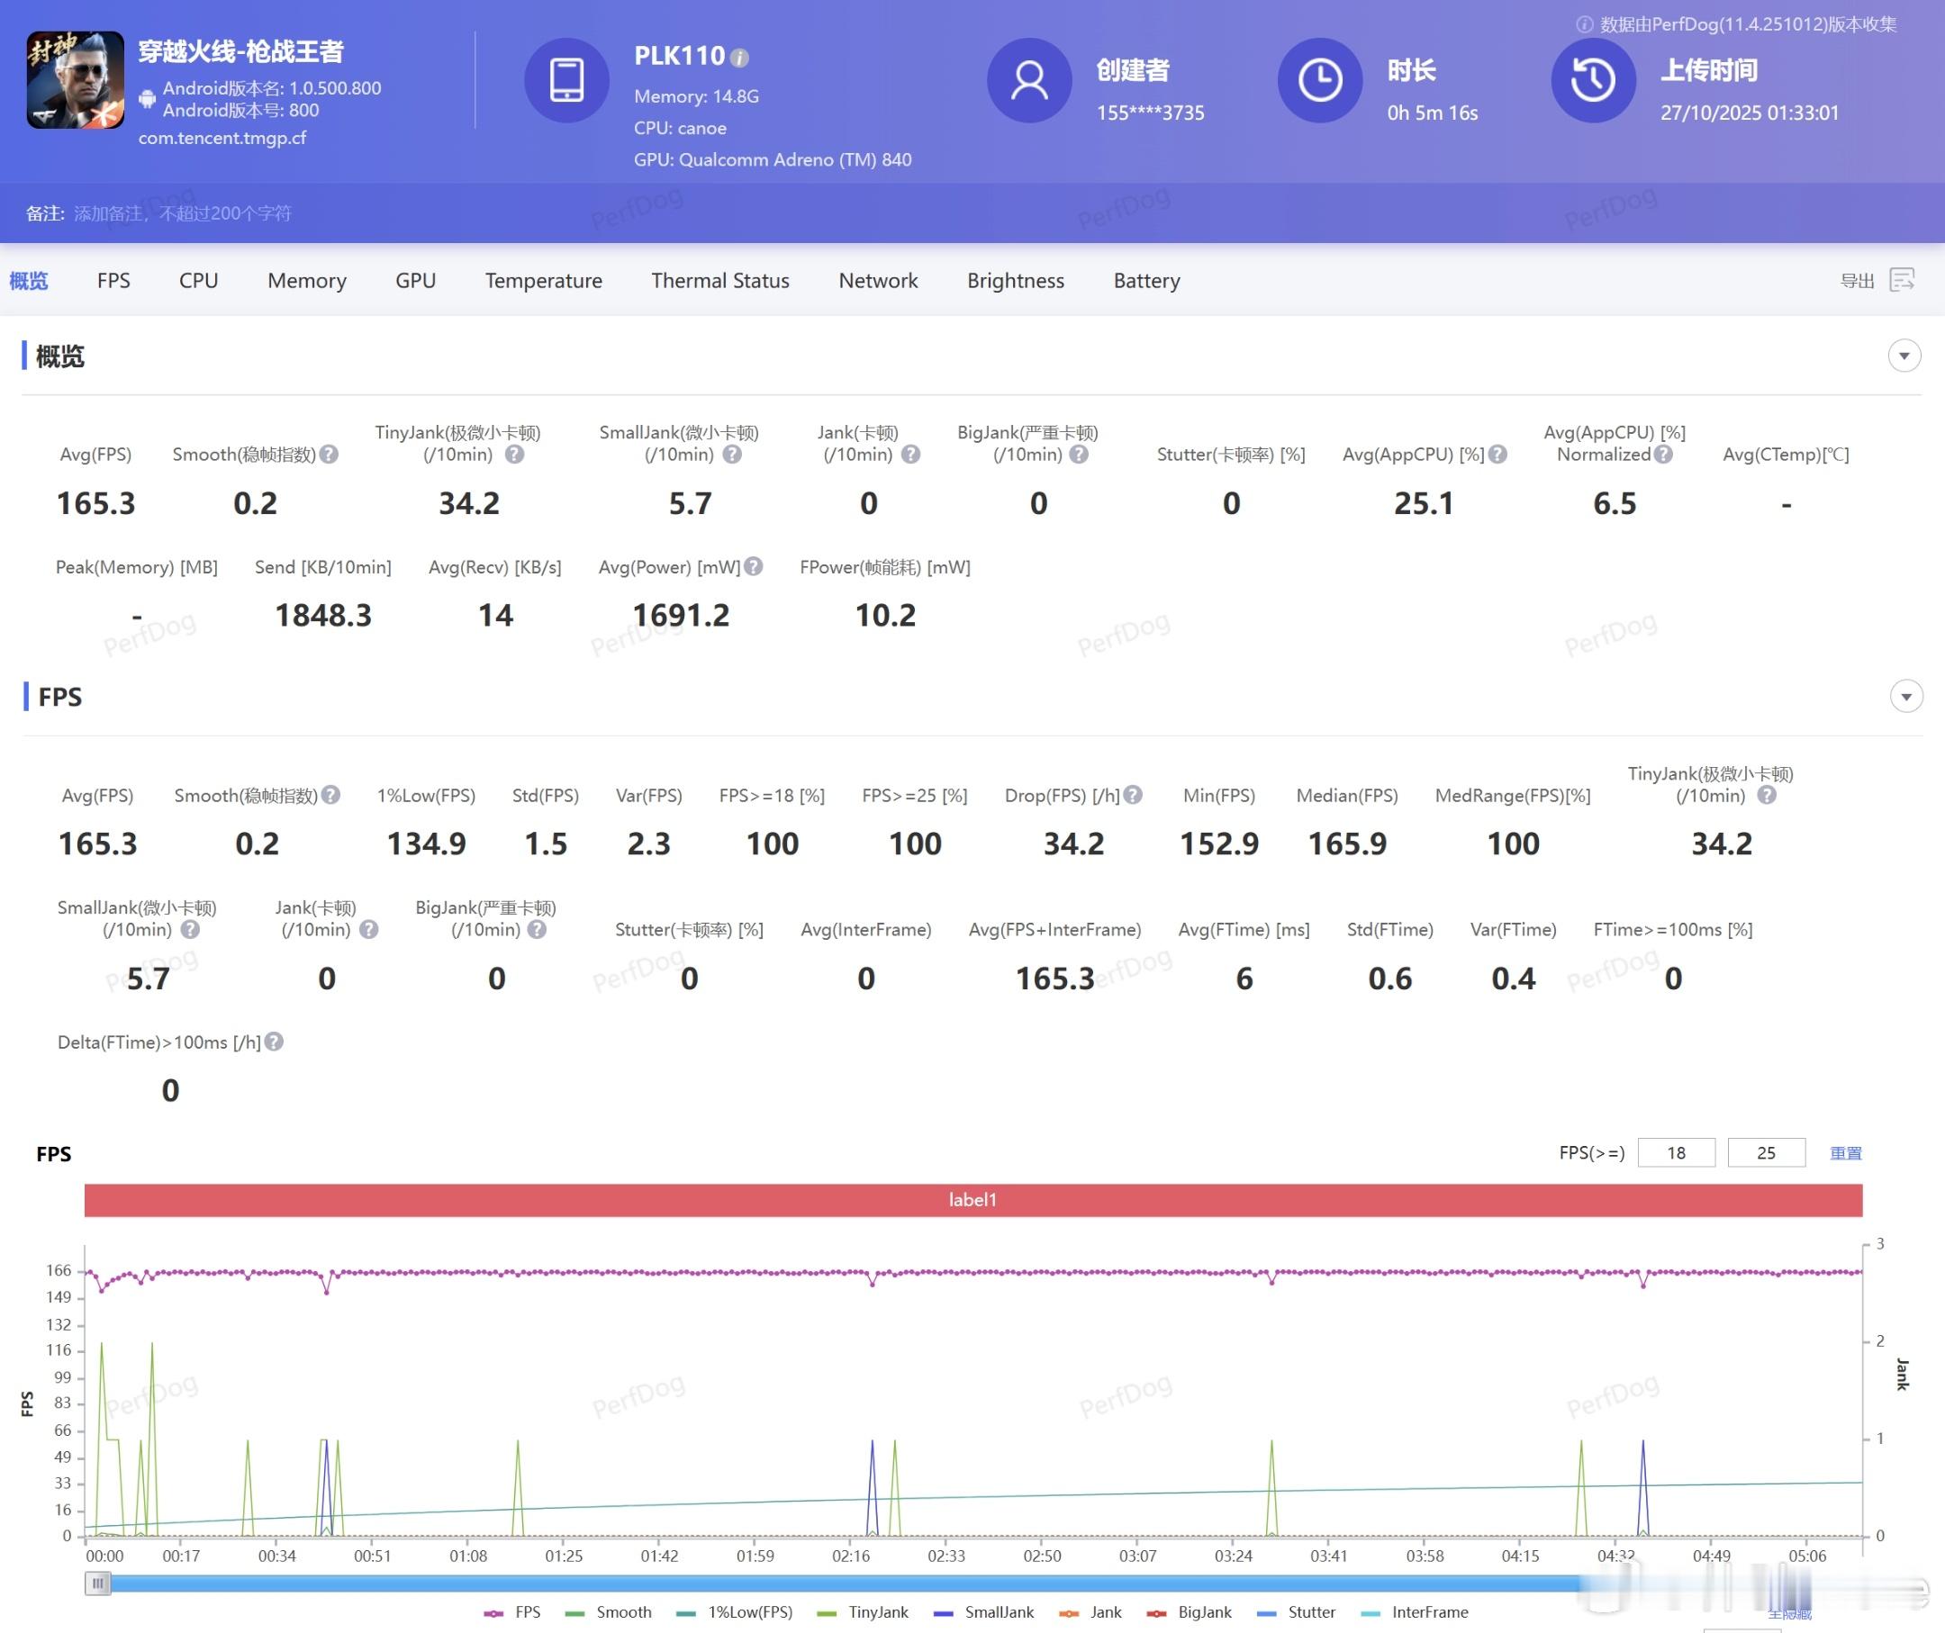Switch to the Temperature tab
The height and width of the screenshot is (1633, 1945).
(543, 281)
